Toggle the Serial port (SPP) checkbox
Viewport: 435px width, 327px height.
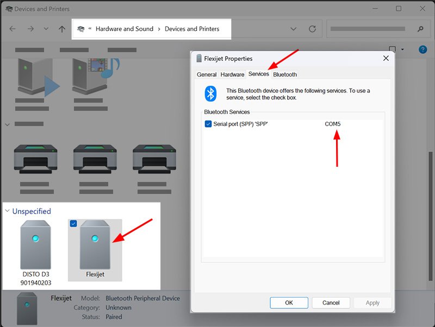[x=208, y=124]
